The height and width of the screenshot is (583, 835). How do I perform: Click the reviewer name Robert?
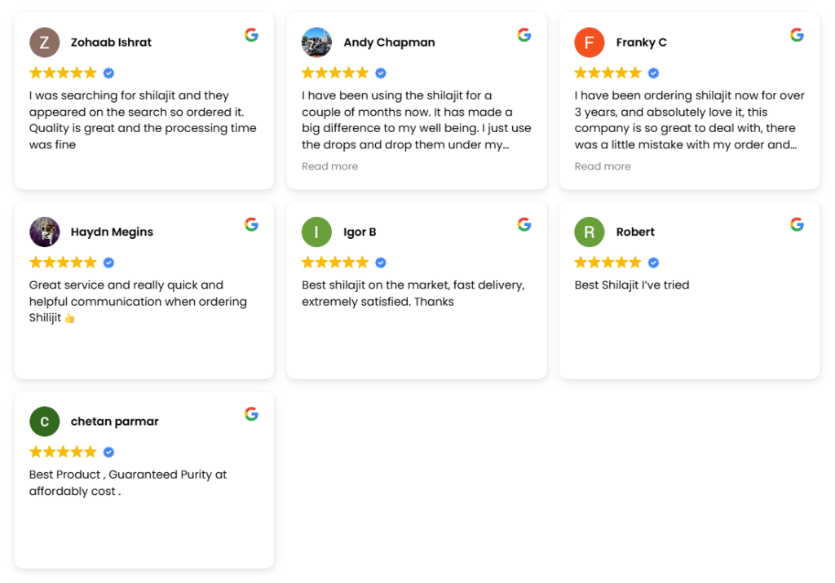point(635,232)
